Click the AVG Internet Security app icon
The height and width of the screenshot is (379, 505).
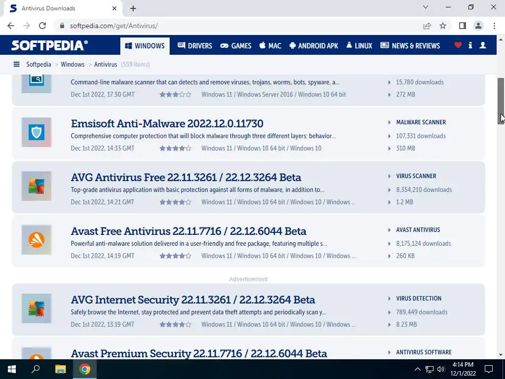[x=36, y=308]
